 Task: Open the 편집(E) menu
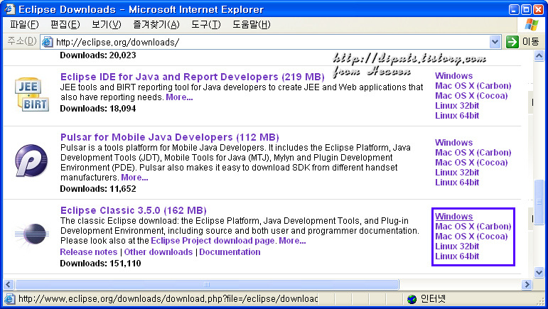tap(65, 25)
